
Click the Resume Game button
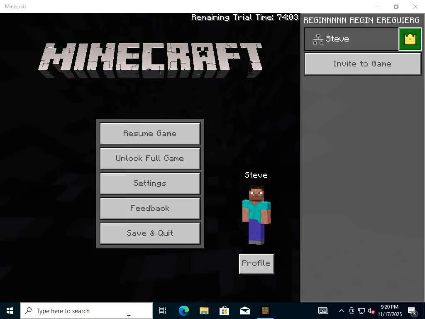click(x=150, y=133)
